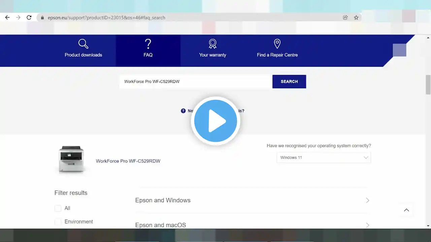Click the share page icon in address bar
Viewport: 431px width, 242px height.
pyautogui.click(x=345, y=17)
